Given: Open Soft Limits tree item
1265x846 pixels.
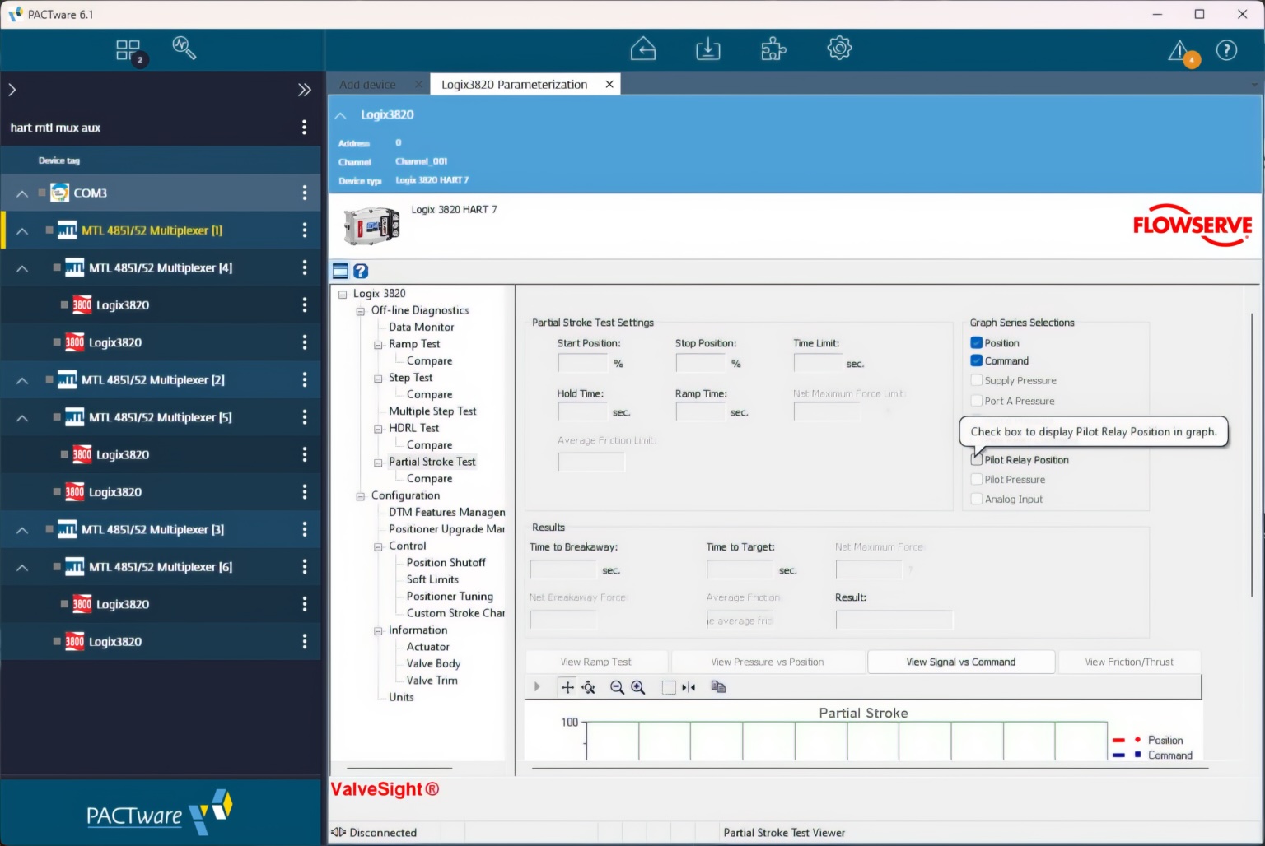Looking at the screenshot, I should point(432,579).
